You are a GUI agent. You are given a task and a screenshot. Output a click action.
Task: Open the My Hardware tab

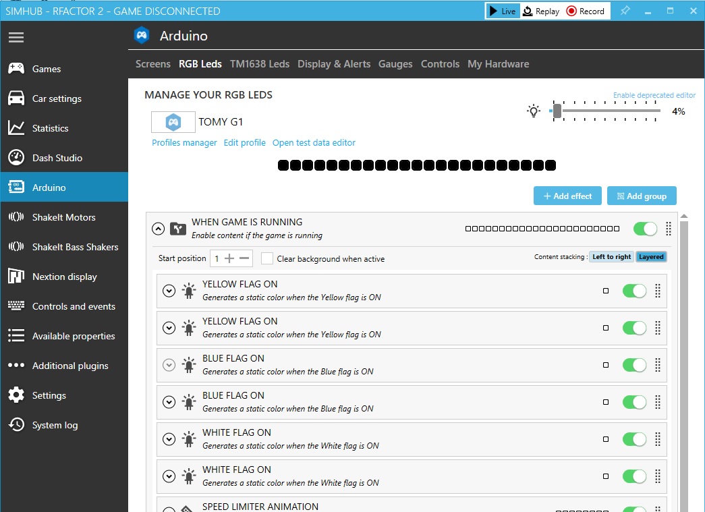coord(498,64)
